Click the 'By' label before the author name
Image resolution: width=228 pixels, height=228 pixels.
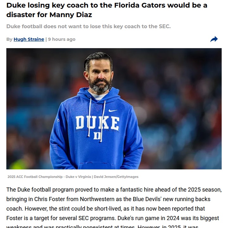tap(9, 39)
